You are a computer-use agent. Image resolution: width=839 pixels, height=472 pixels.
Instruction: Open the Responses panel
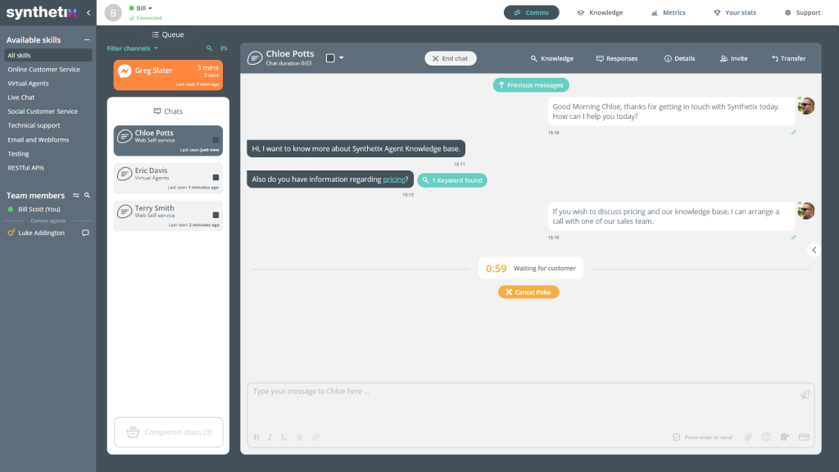(617, 58)
